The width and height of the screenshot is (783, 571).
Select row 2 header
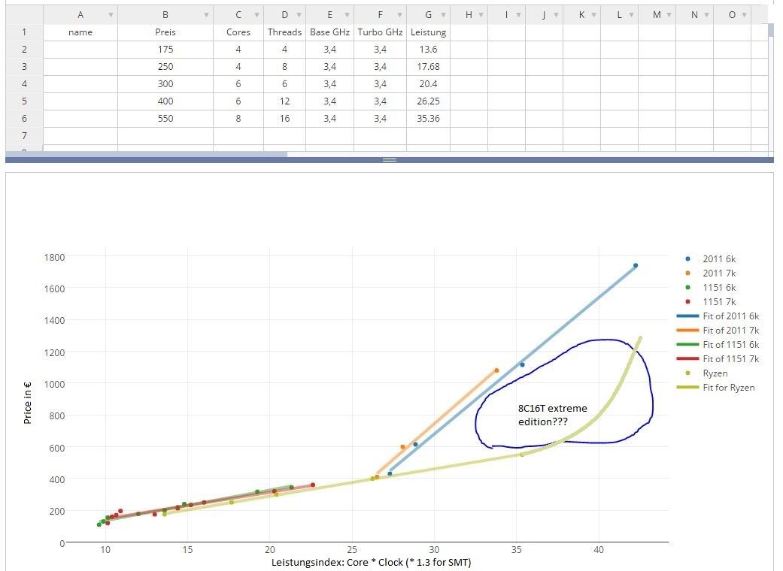24,50
